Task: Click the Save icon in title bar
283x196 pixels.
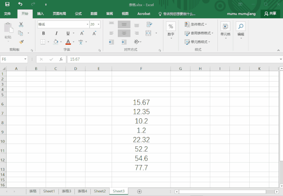Action: tap(7, 4)
